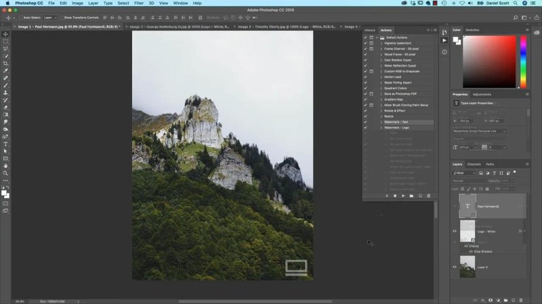Toggle checkmark for Watermark - Text action

[365, 122]
